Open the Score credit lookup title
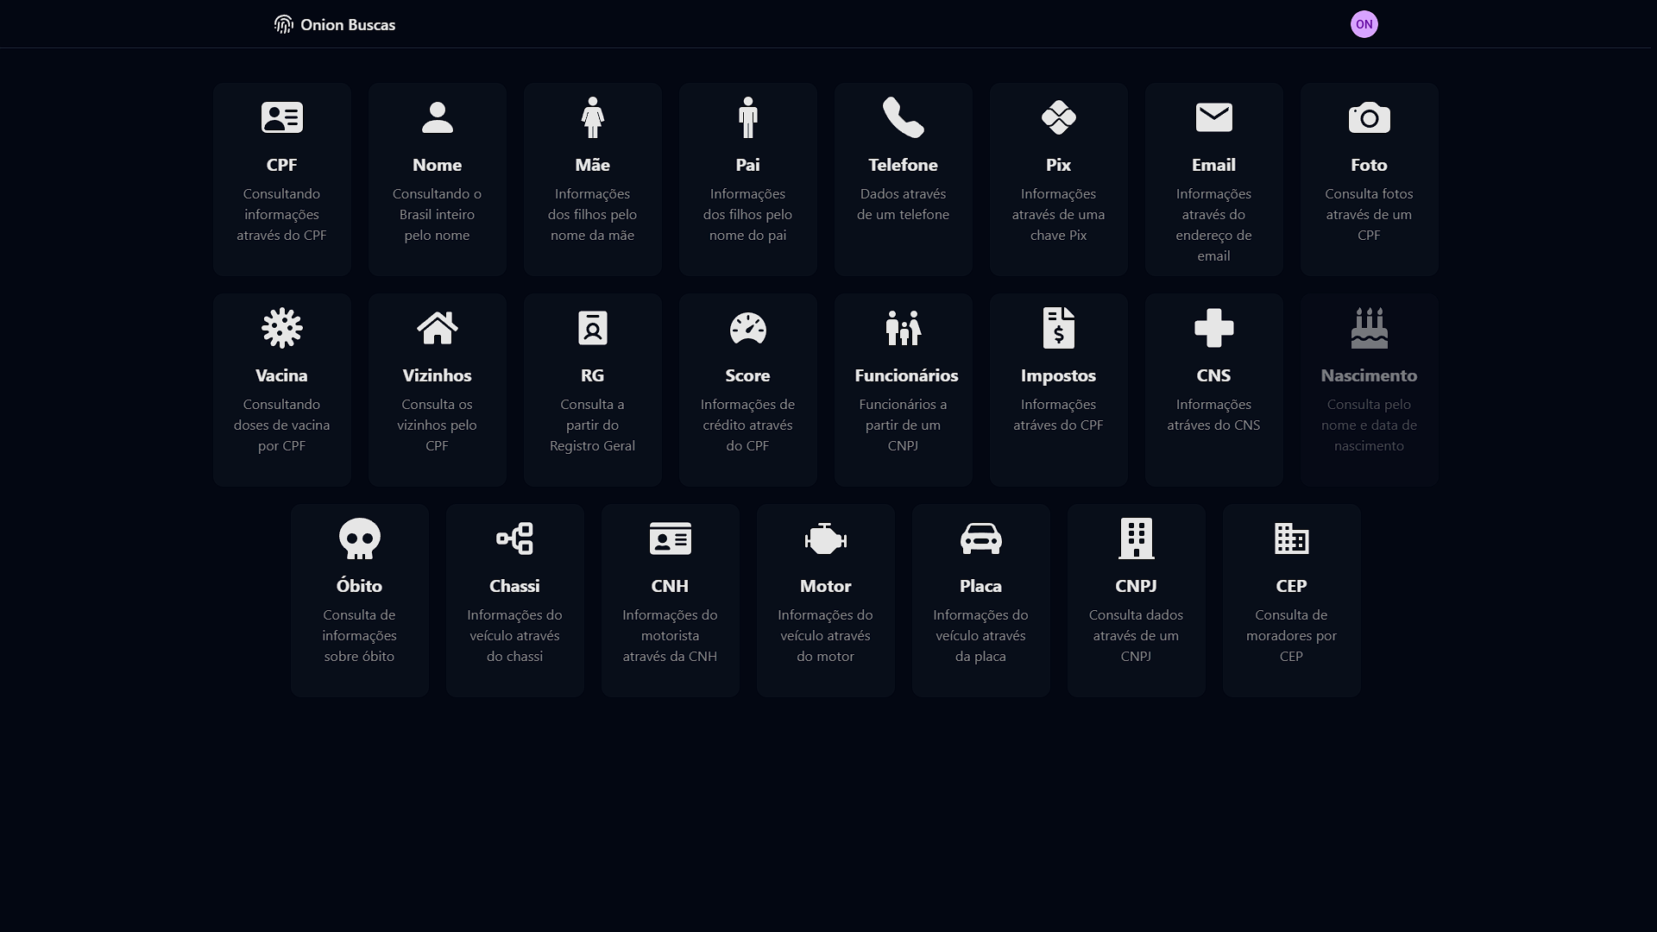This screenshot has width=1657, height=932. click(x=748, y=375)
